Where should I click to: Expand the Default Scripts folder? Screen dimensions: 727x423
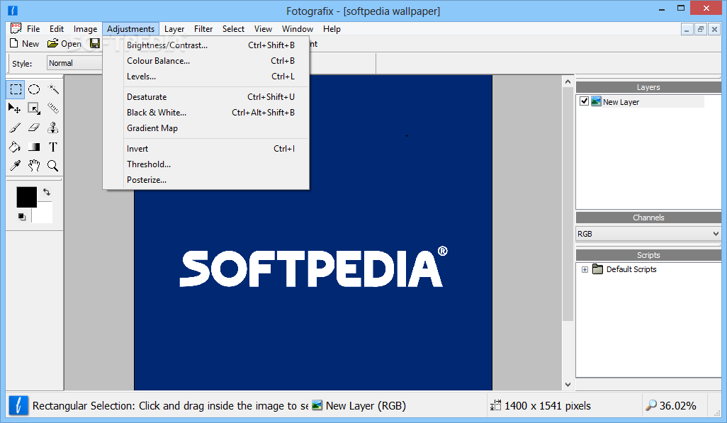pos(585,269)
